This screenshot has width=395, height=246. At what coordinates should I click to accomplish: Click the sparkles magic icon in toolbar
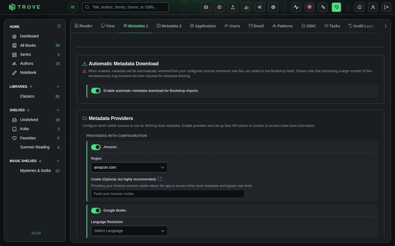(x=260, y=7)
